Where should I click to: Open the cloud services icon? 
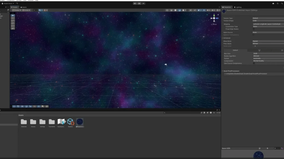point(273,3)
